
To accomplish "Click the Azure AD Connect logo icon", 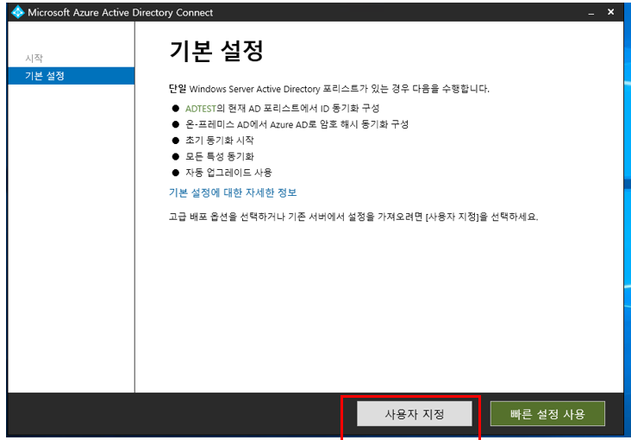I will pos(17,12).
